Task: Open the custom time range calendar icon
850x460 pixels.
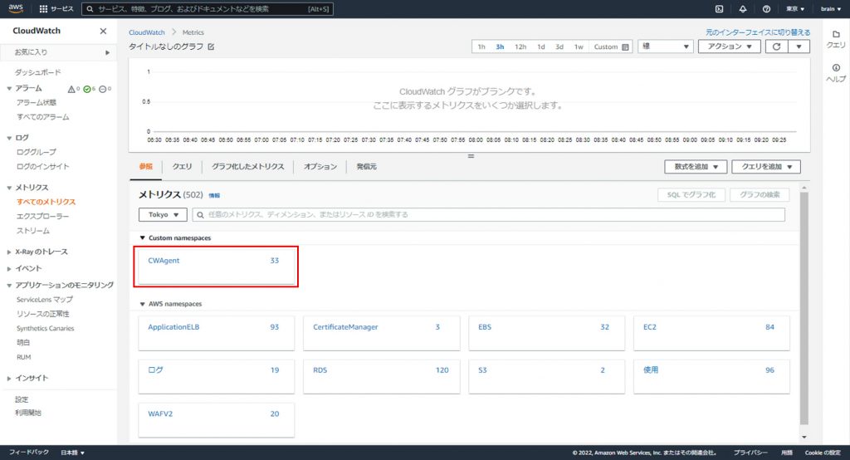Action: [625, 47]
